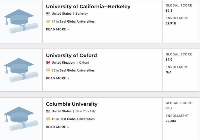Viewport: 200px width, 140px height.
Task: Click Best Global Universities link under Columbia
Action: click(77, 119)
